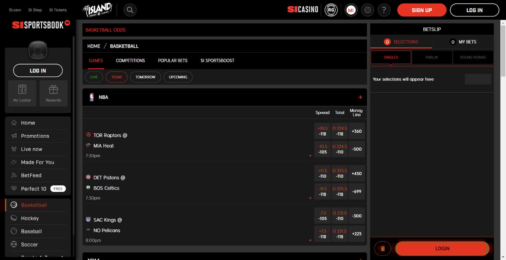The height and width of the screenshot is (260, 506).
Task: Go to Home breadcrumb
Action: pos(94,46)
